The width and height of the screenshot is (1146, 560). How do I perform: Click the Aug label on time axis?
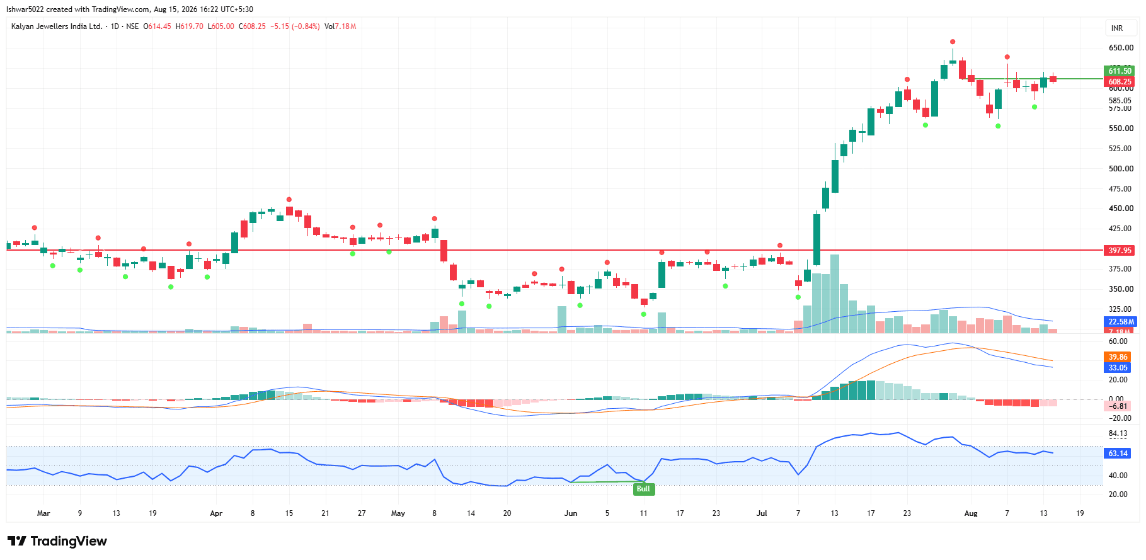(x=971, y=513)
